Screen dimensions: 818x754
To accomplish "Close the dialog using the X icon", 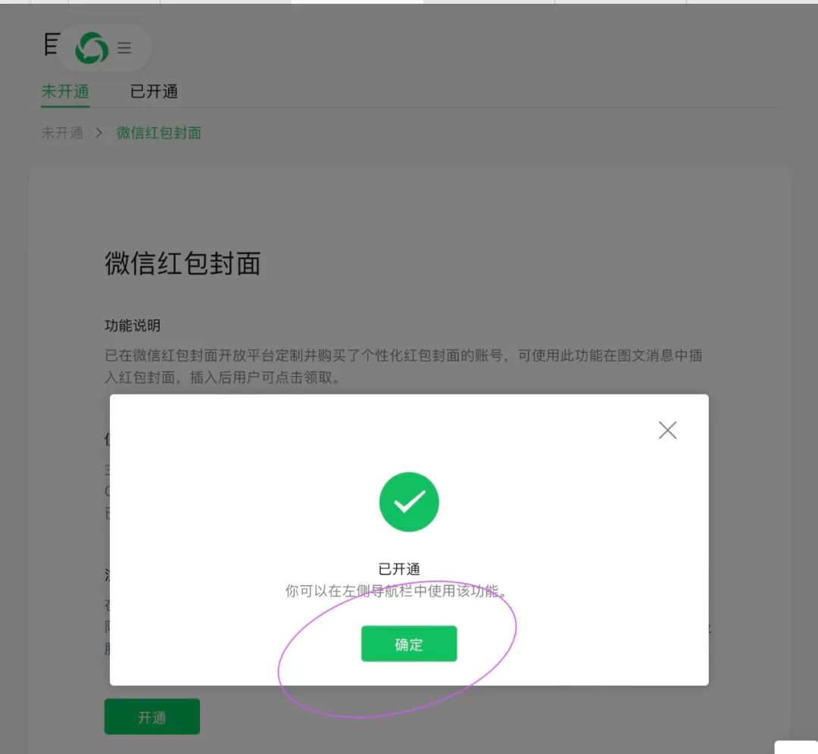I will pyautogui.click(x=667, y=430).
